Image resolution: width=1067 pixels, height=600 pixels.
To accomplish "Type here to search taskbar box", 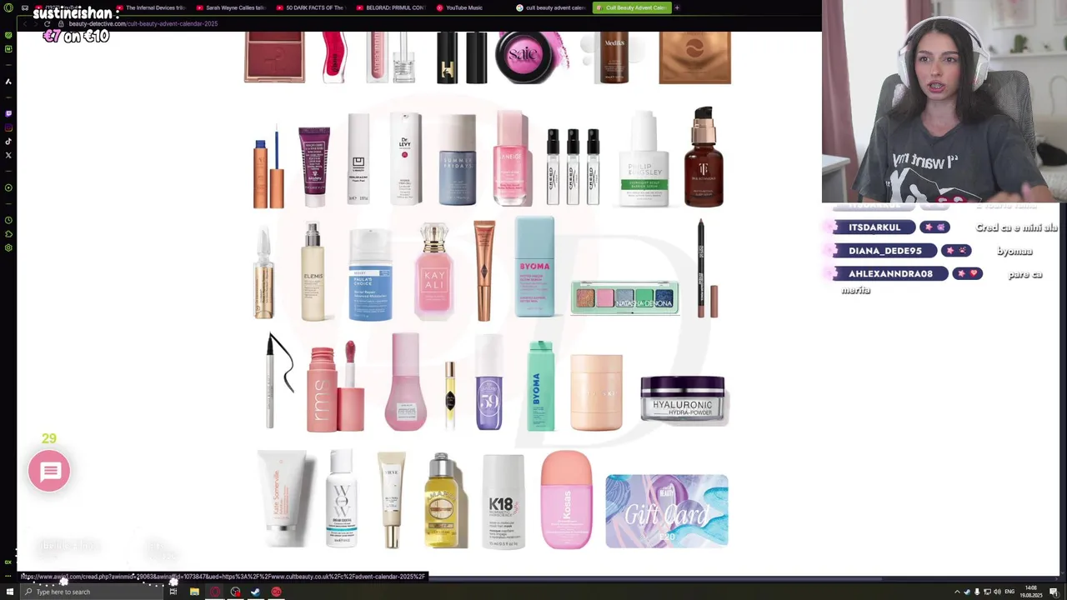I will click(x=92, y=592).
